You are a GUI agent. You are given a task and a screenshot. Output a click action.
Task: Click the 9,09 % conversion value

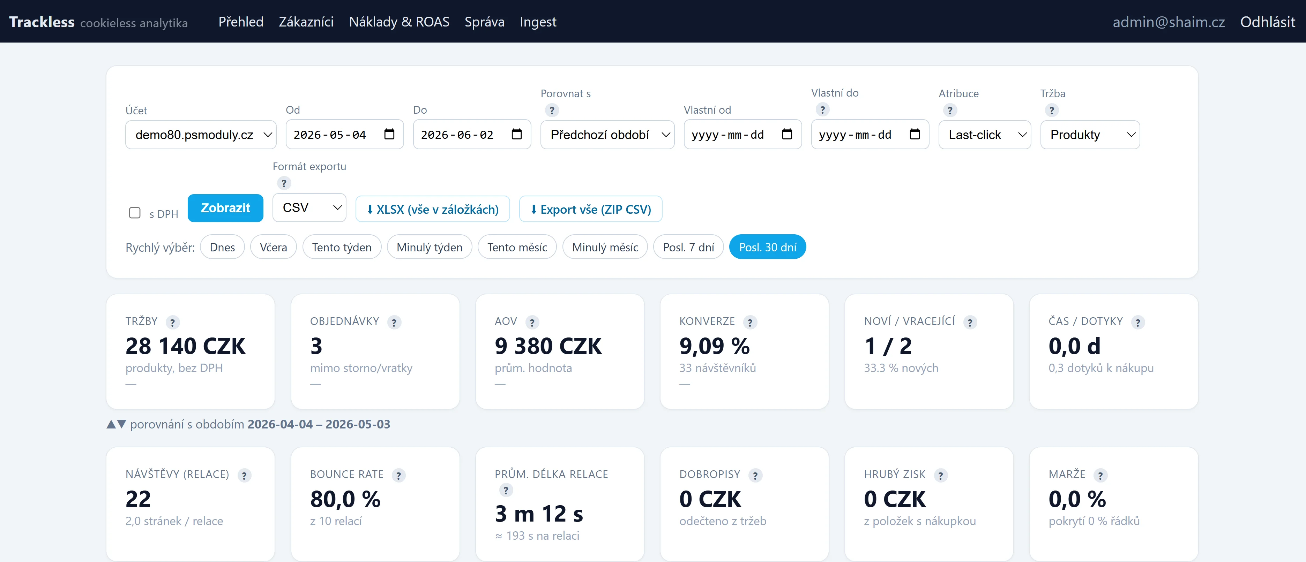click(714, 346)
